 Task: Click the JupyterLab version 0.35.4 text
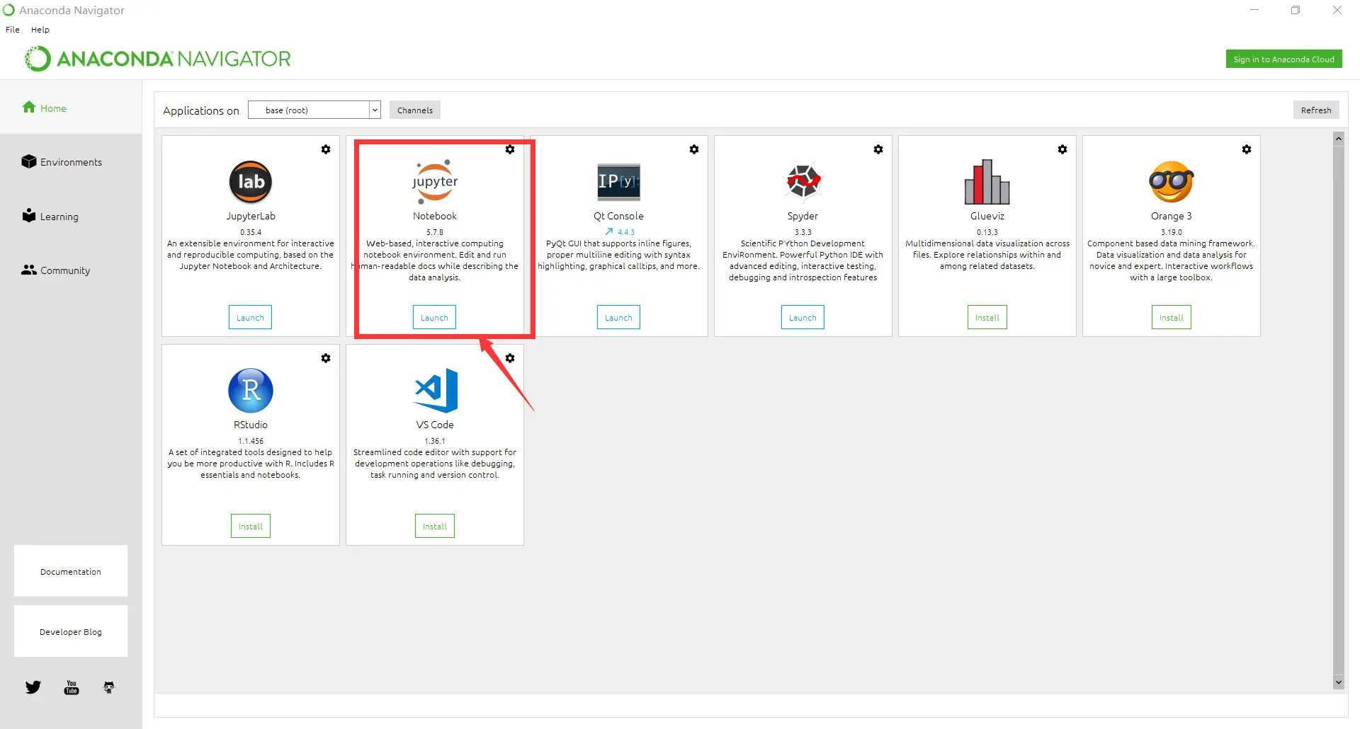tap(251, 232)
